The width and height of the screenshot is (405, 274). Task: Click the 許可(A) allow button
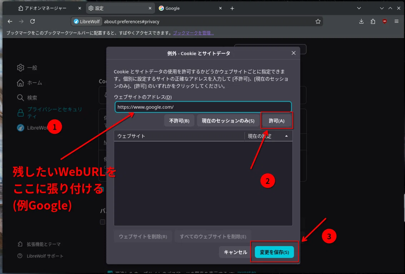[277, 121]
